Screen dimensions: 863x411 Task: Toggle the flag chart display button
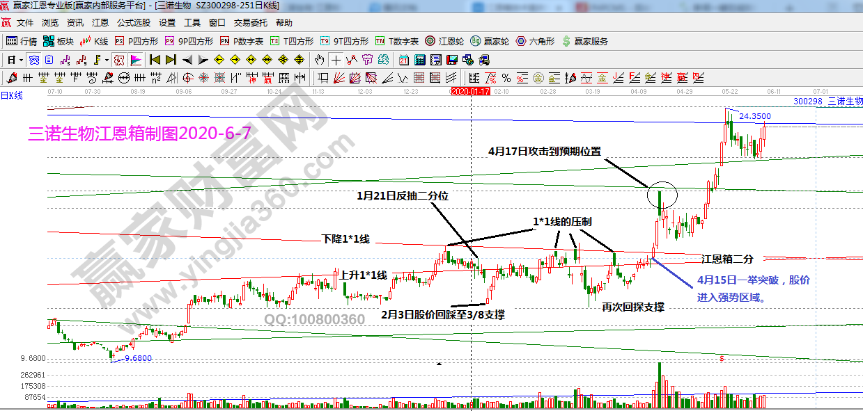pos(135,59)
